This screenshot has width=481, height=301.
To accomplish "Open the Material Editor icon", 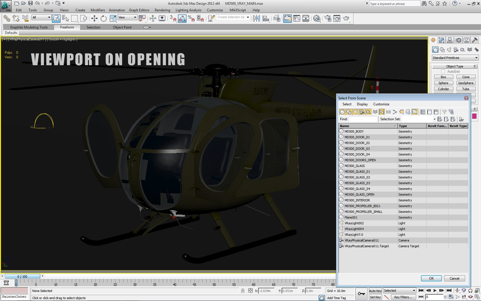I will (x=317, y=18).
